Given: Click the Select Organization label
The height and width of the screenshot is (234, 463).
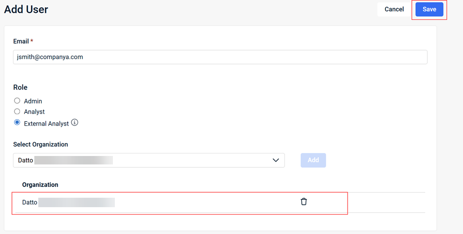Looking at the screenshot, I should (40, 145).
